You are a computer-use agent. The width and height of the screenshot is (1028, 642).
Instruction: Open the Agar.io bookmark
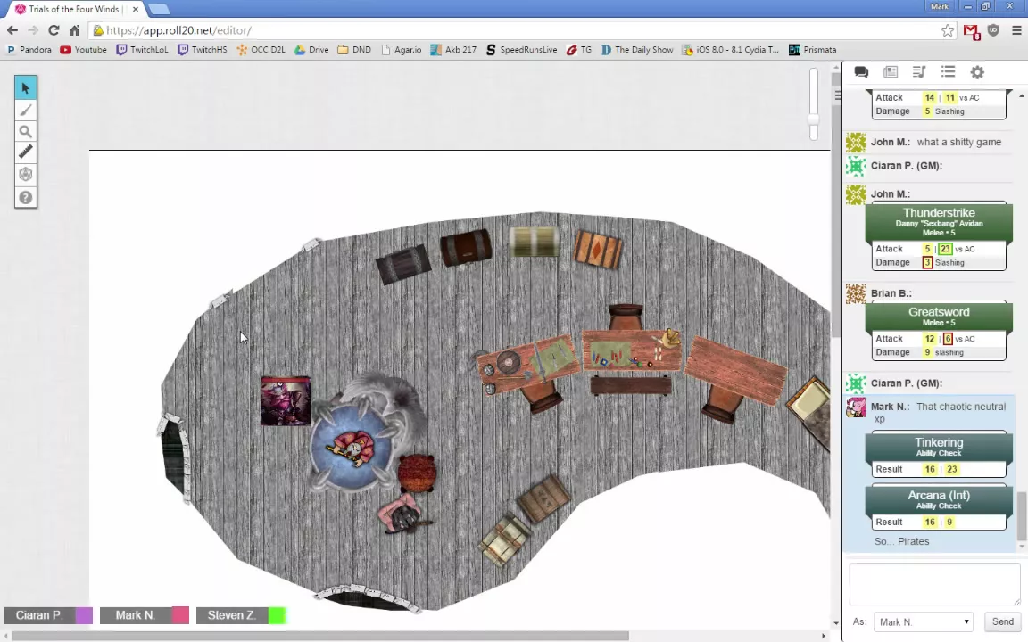401,50
